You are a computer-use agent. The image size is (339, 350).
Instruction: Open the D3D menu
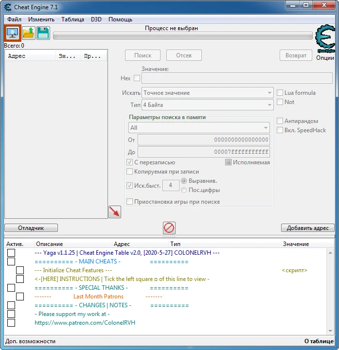[x=96, y=19]
